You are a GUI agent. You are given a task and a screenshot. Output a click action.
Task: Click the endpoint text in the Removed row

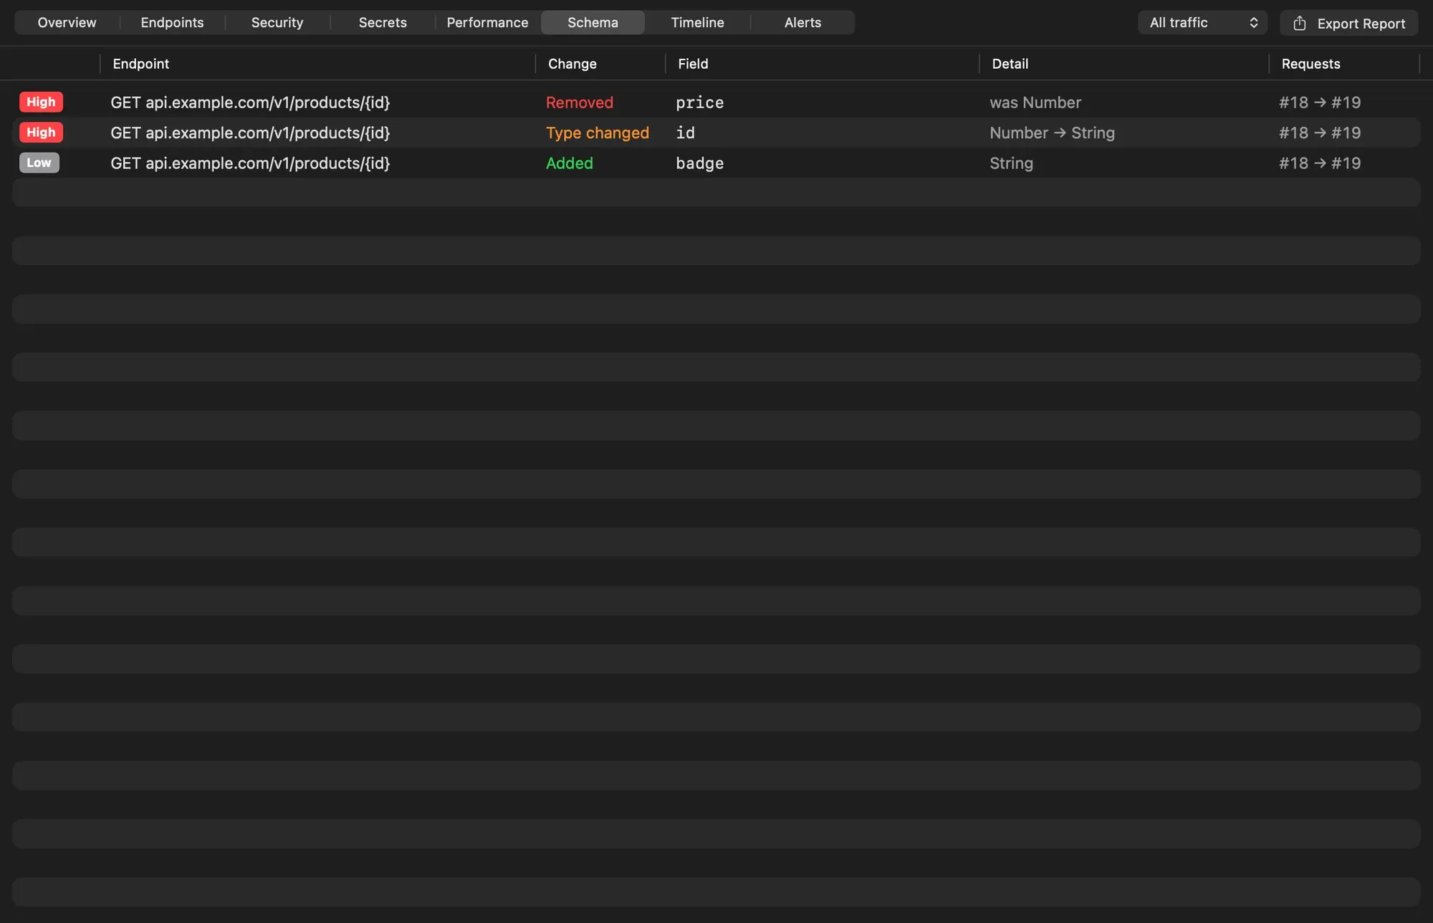coord(250,102)
